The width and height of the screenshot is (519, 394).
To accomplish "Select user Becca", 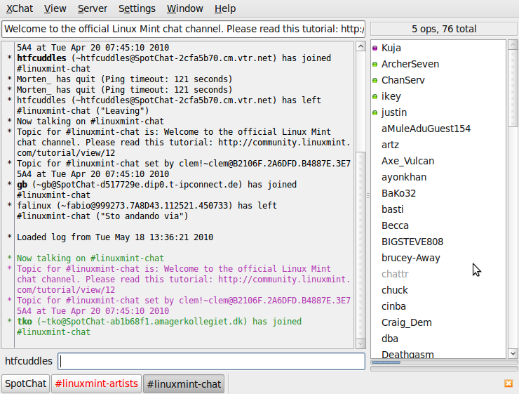I will (438, 226).
